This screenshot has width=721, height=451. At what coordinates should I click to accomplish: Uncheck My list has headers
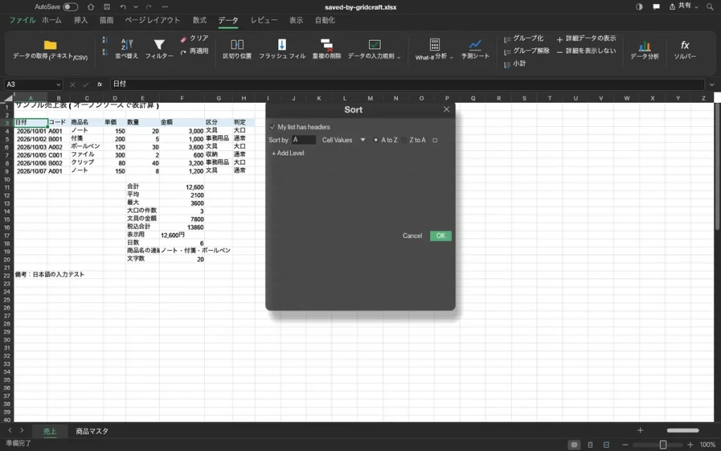coord(272,127)
